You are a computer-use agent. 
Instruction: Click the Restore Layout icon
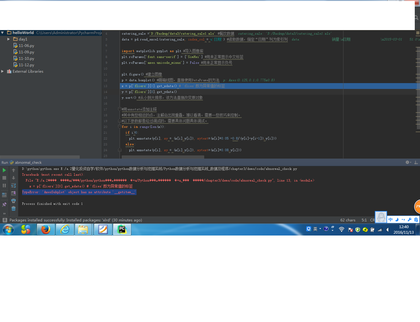4,195
